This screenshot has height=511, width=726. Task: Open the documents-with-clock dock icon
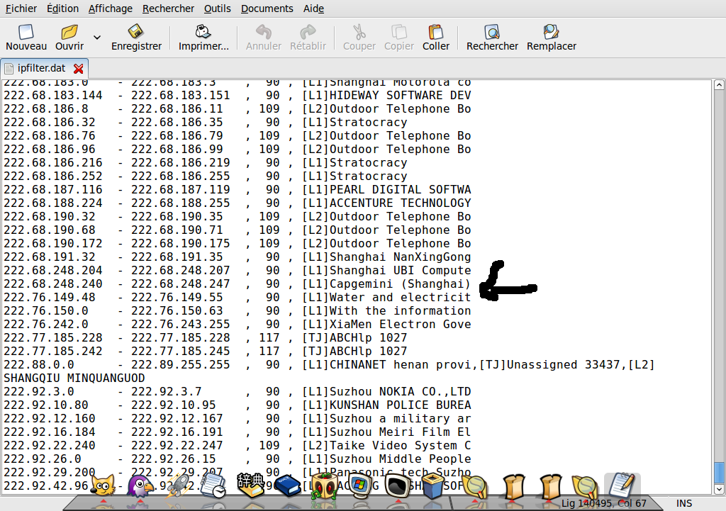[x=213, y=486]
